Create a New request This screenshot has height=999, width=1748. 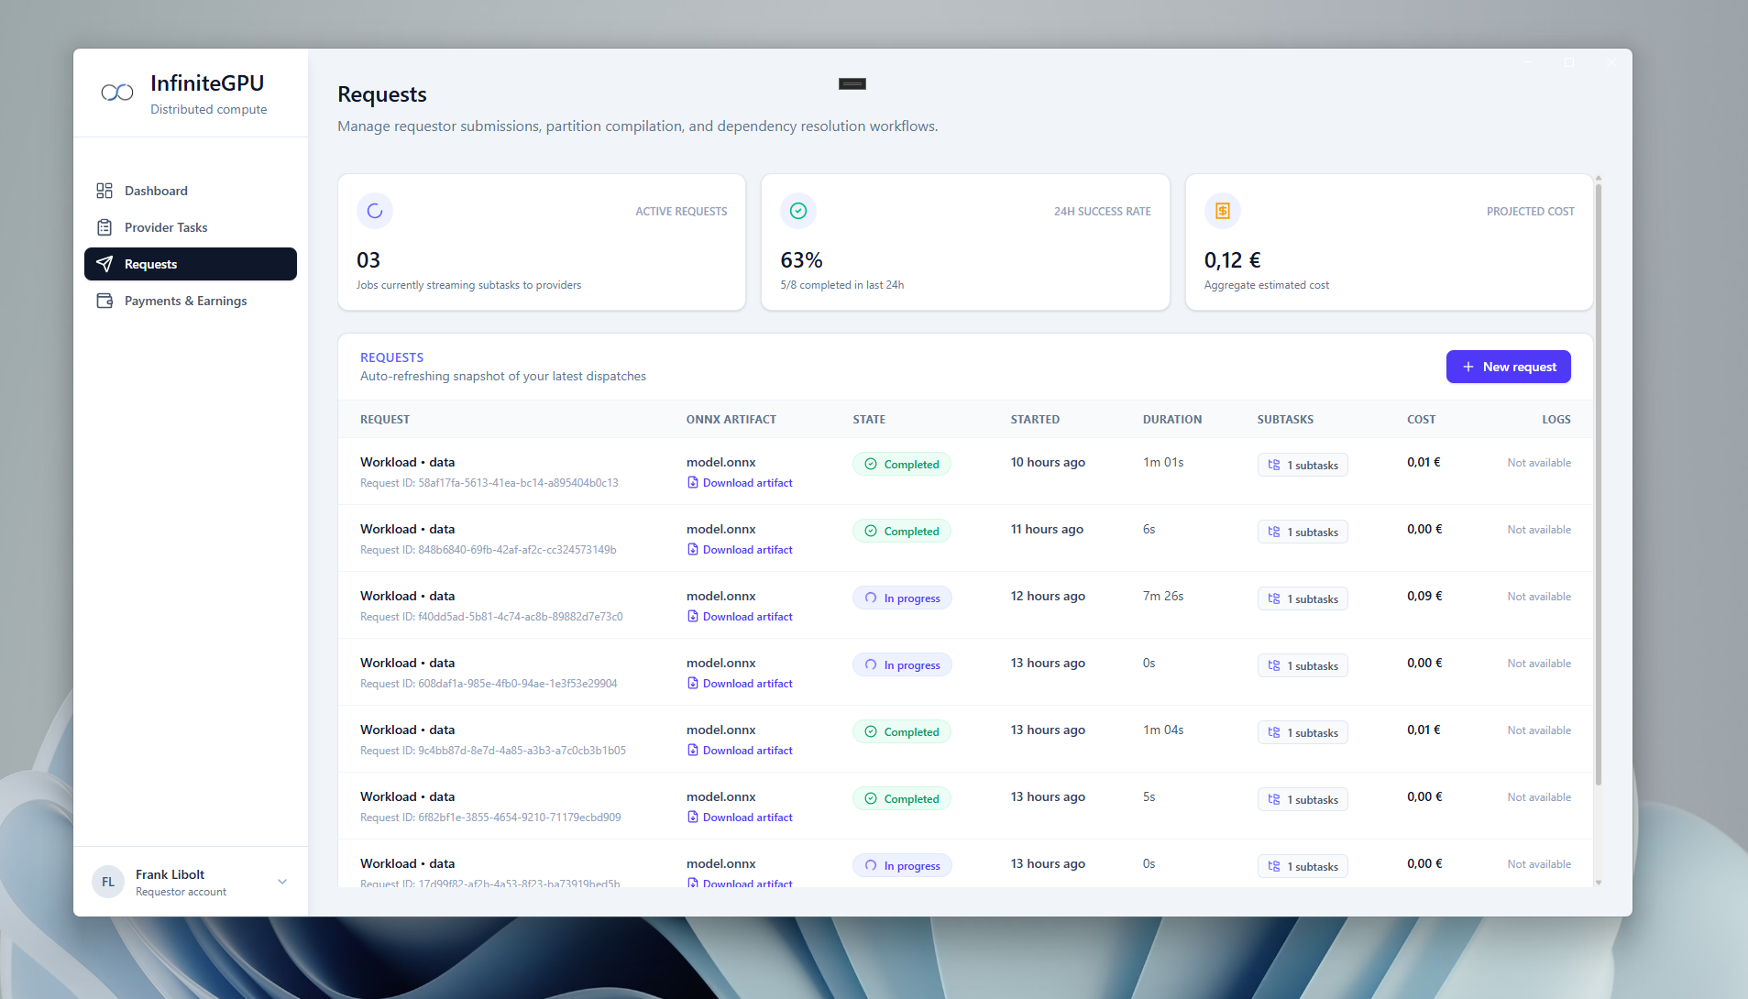click(1509, 367)
